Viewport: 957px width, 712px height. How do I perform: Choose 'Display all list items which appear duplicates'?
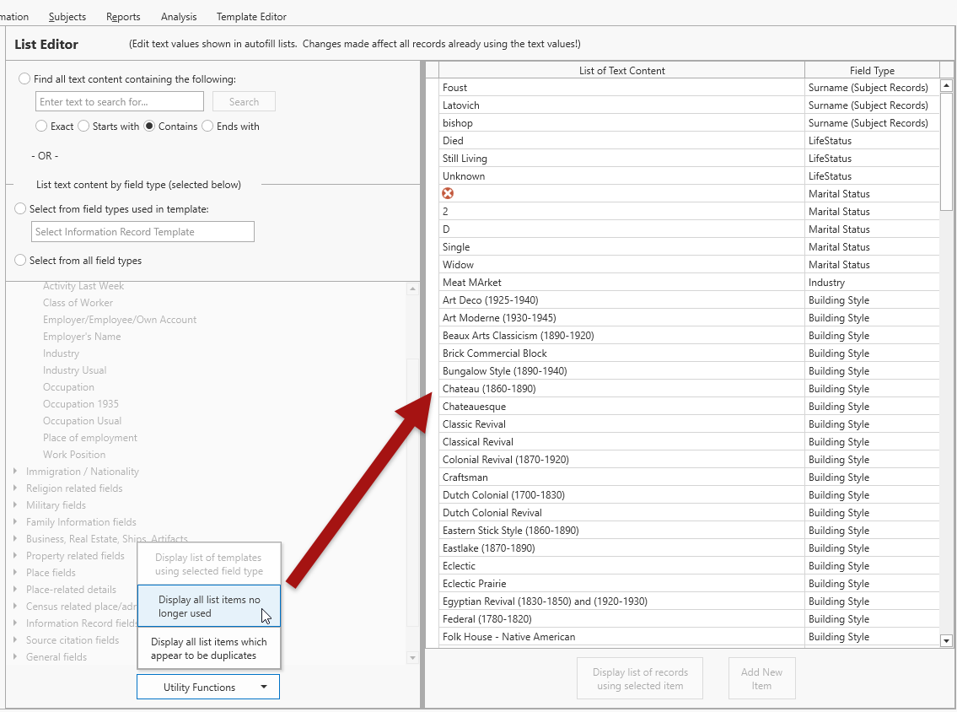tap(209, 649)
